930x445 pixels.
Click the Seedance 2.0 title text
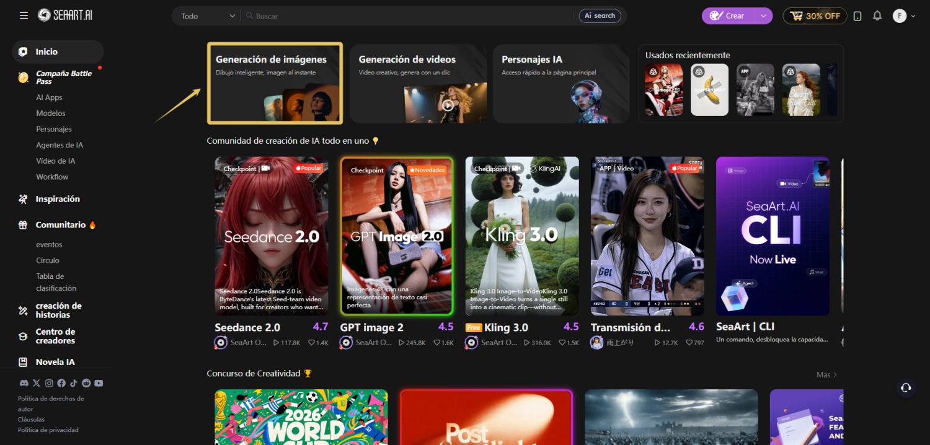(x=247, y=327)
